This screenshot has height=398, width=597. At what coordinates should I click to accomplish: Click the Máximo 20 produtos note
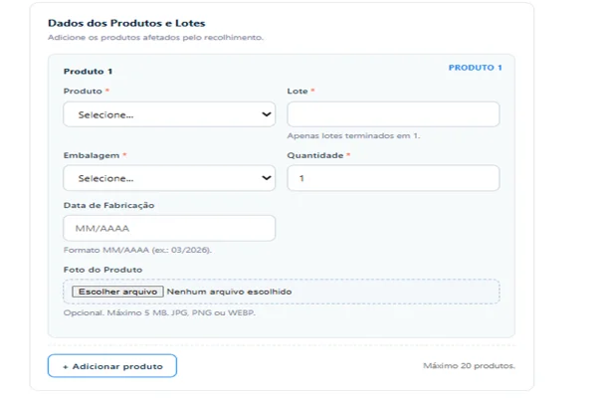pyautogui.click(x=469, y=366)
